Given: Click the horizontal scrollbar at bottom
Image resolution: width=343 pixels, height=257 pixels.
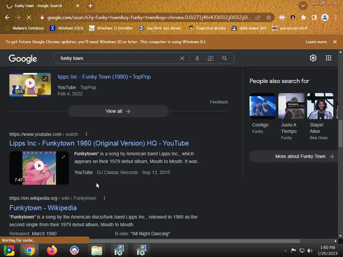Looking at the screenshot, I should click(x=195, y=241).
